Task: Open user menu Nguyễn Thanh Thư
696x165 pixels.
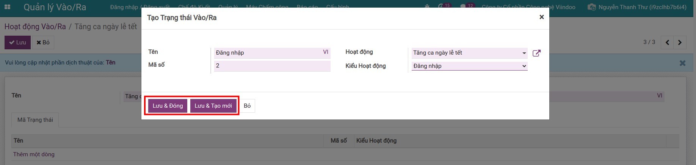Action: (x=637, y=7)
